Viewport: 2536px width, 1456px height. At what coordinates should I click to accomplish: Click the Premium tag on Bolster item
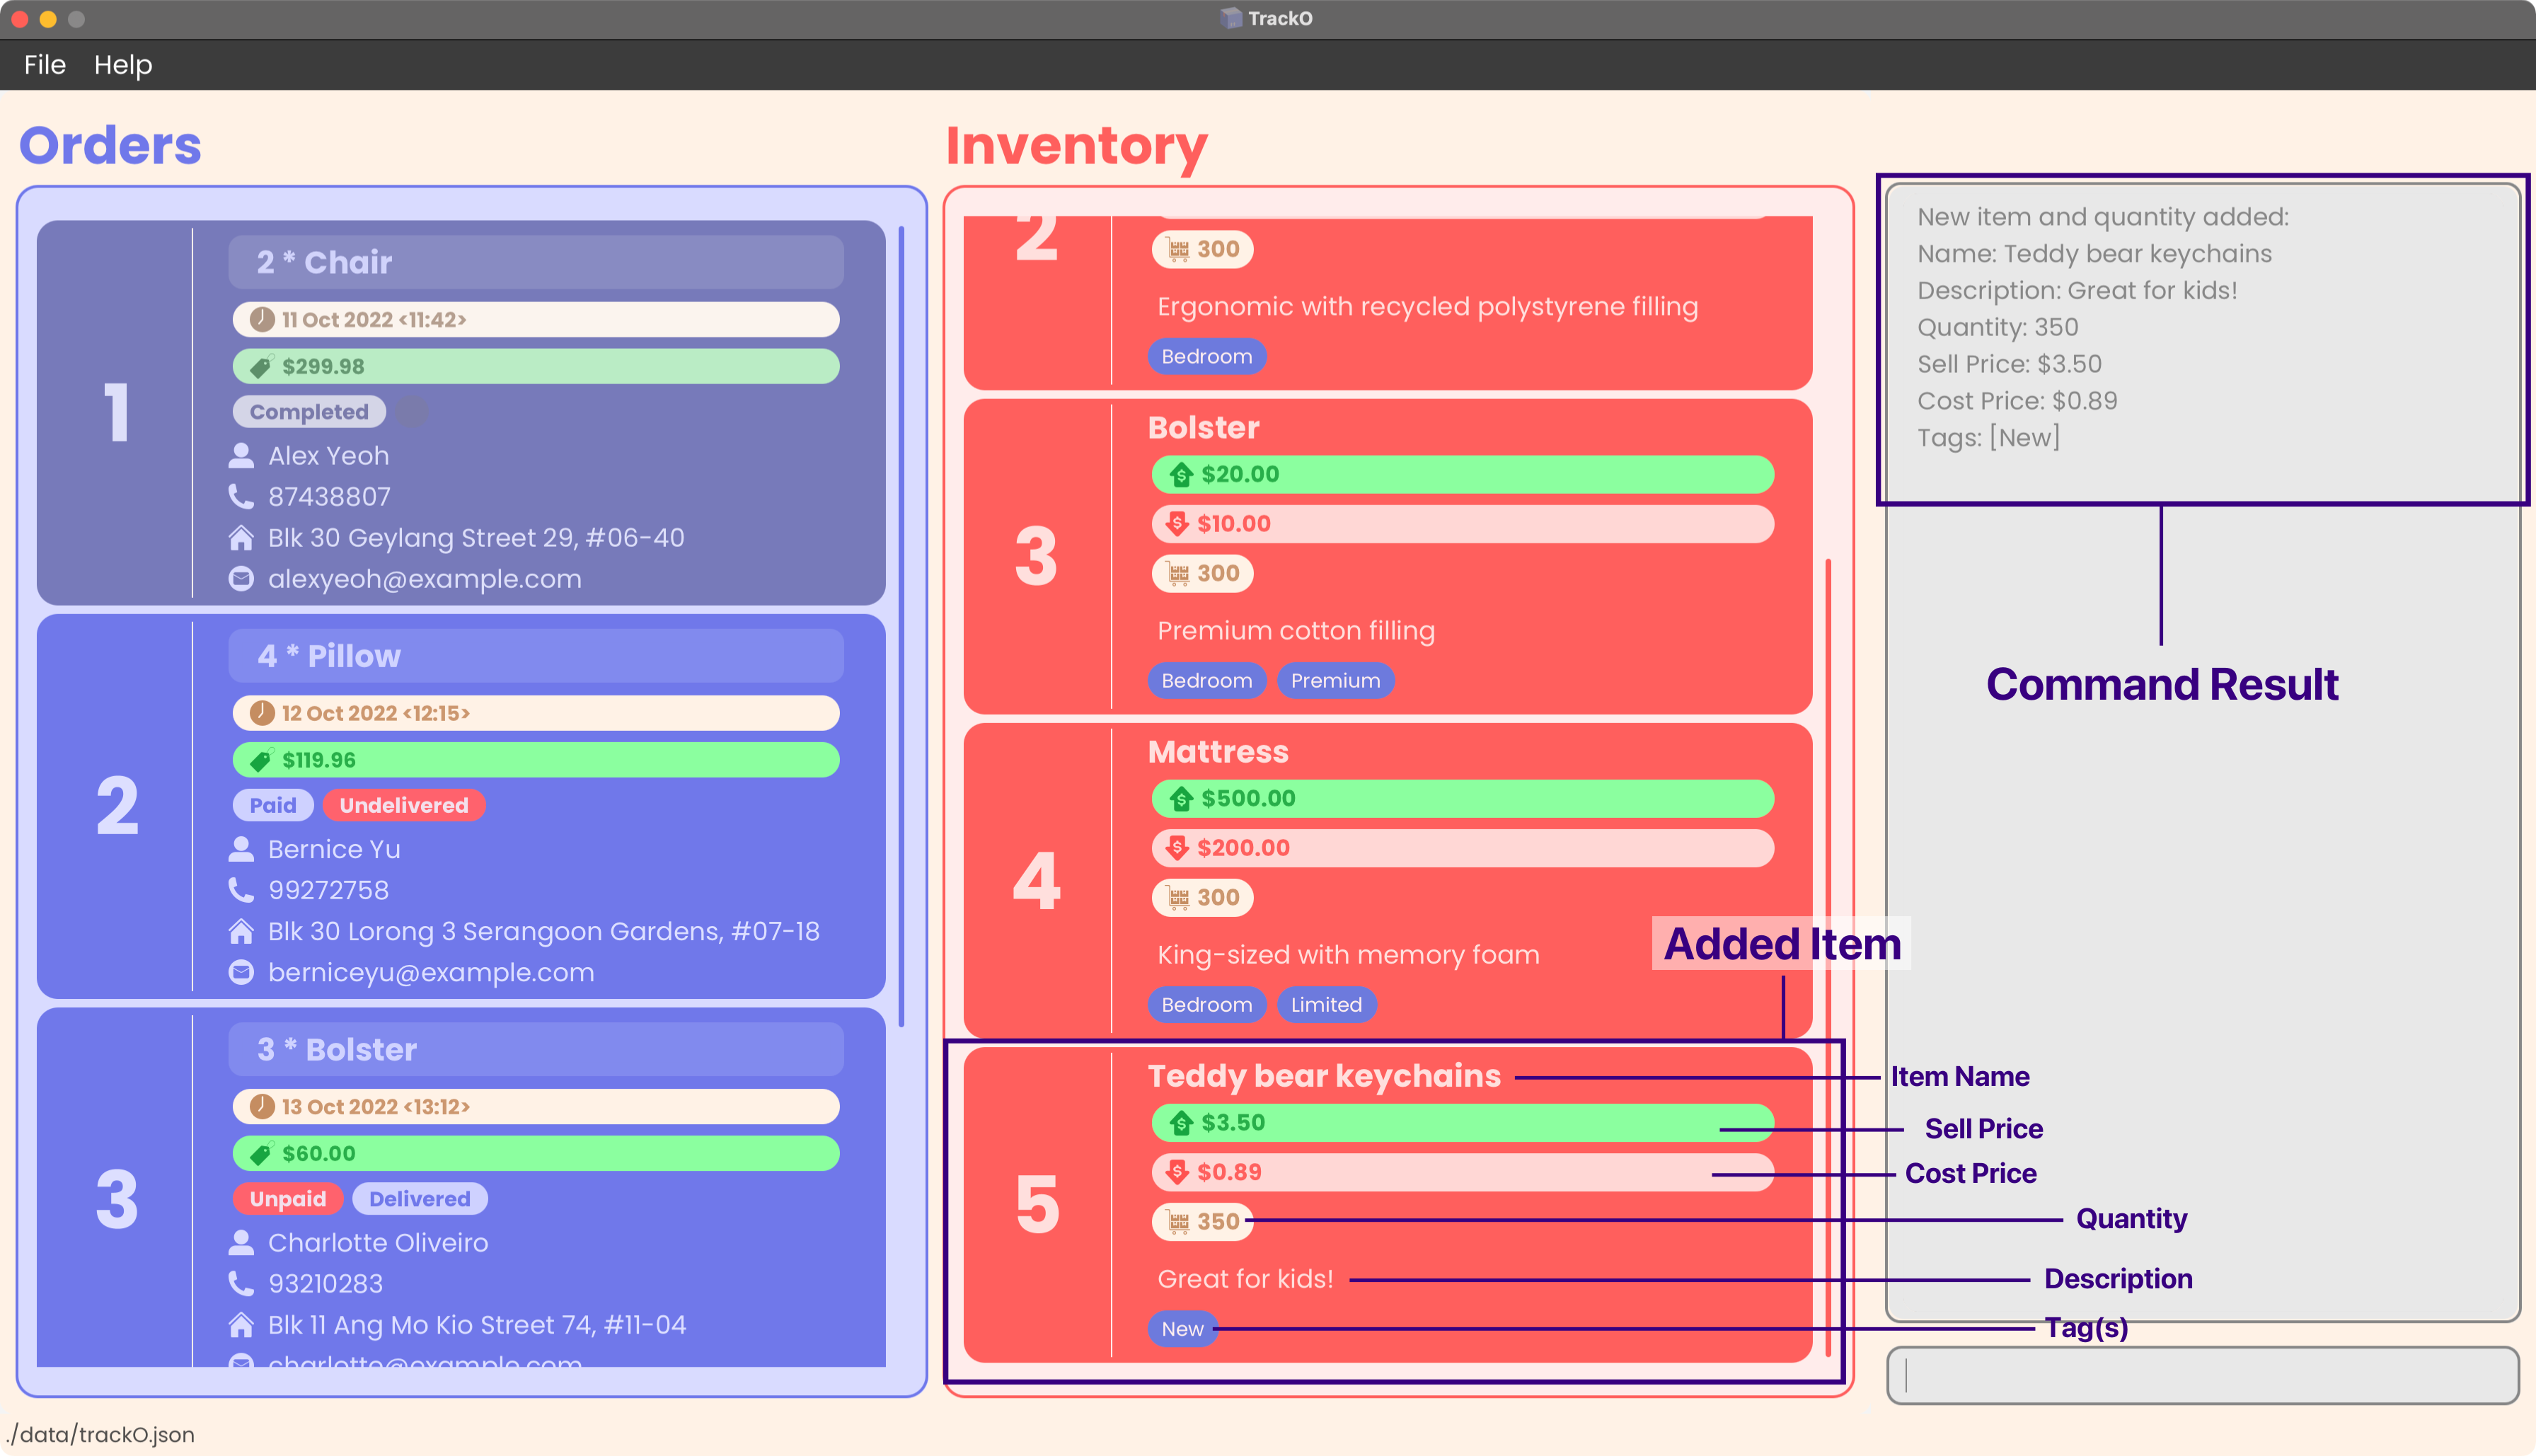pyautogui.click(x=1335, y=681)
